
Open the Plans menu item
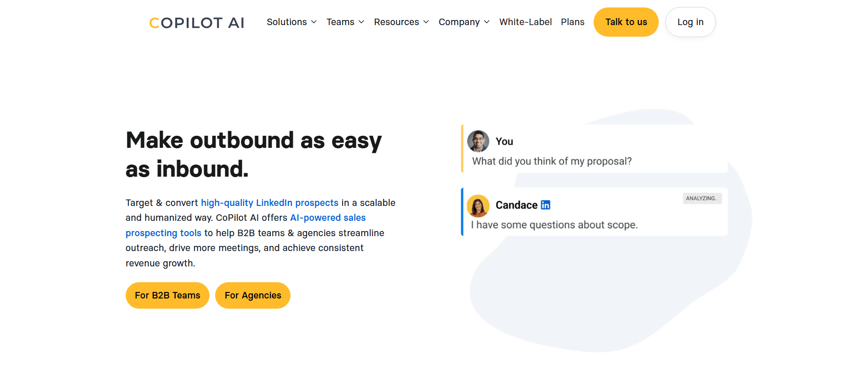572,22
